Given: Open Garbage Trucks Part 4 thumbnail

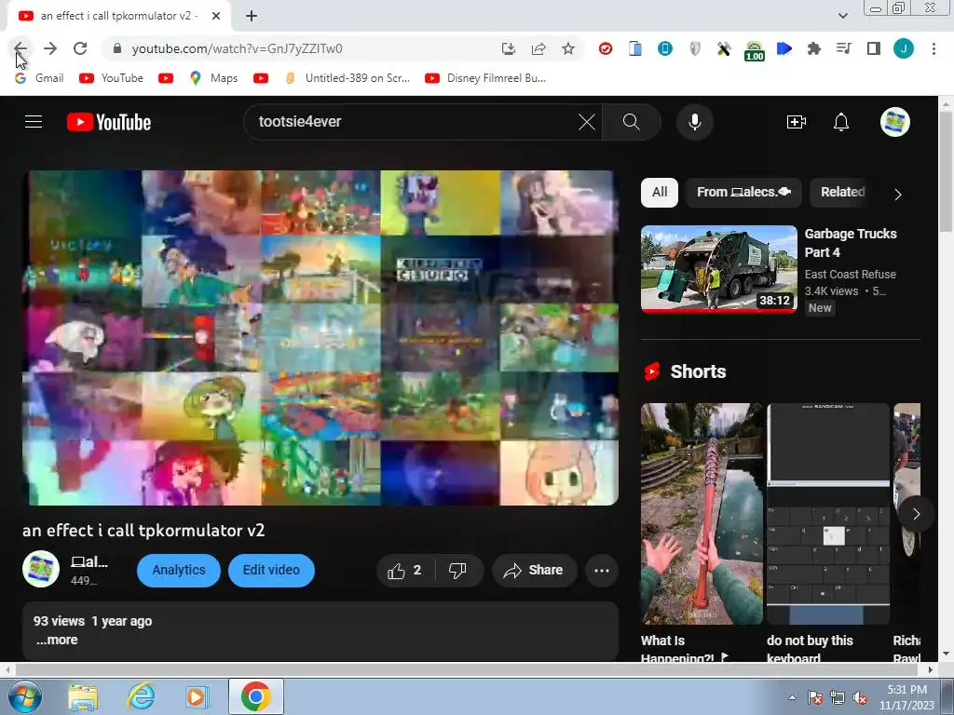Looking at the screenshot, I should tap(719, 269).
